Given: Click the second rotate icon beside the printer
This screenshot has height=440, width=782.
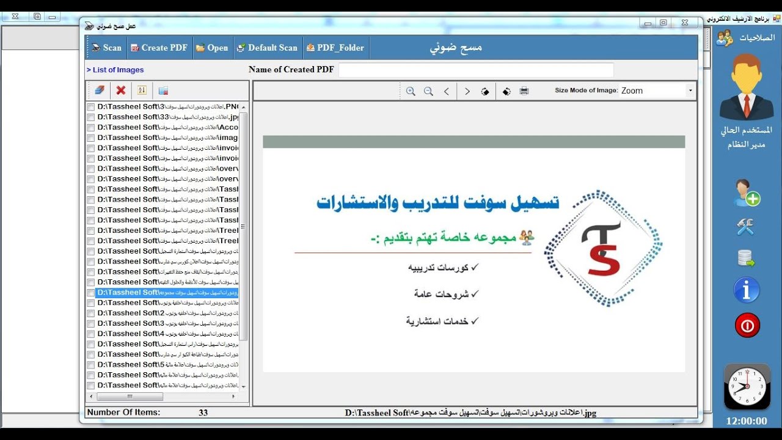Looking at the screenshot, I should 506,91.
